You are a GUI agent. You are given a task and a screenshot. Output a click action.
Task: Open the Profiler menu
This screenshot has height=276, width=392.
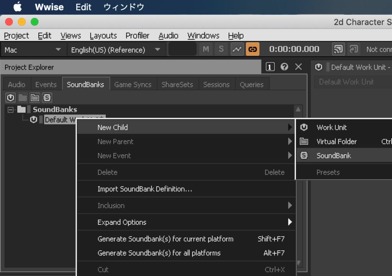pyautogui.click(x=137, y=36)
